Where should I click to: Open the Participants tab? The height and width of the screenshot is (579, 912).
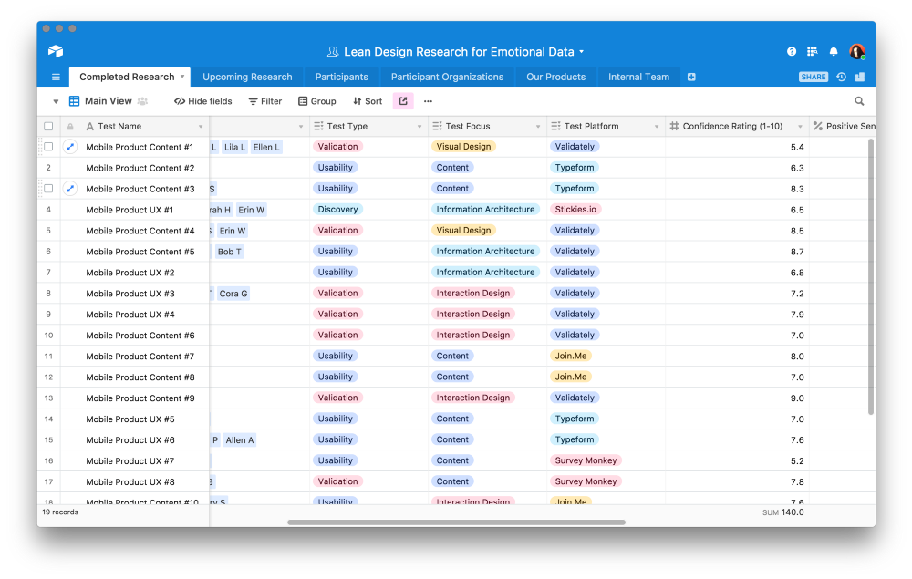coord(341,77)
